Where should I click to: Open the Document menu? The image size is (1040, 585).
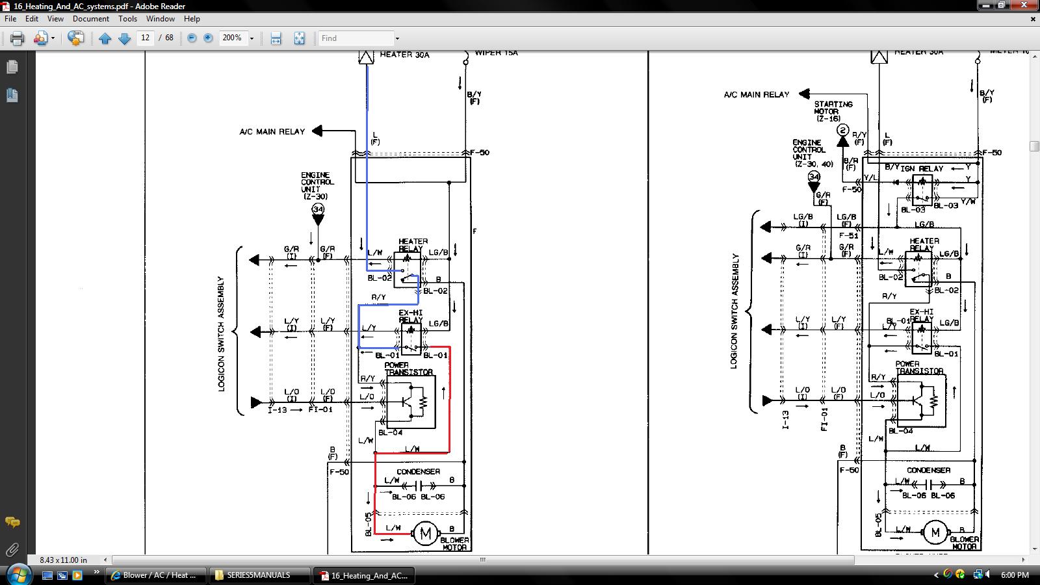coord(90,19)
